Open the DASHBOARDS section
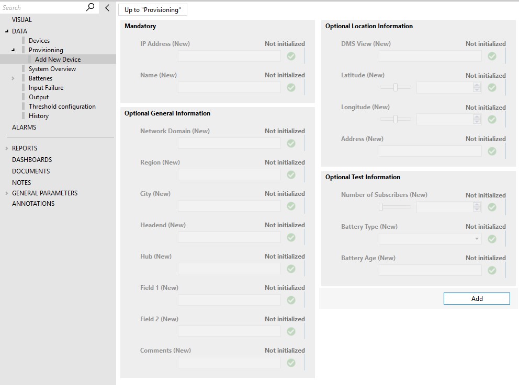Screen dimensions: 519x385 pyautogui.click(x=32, y=160)
